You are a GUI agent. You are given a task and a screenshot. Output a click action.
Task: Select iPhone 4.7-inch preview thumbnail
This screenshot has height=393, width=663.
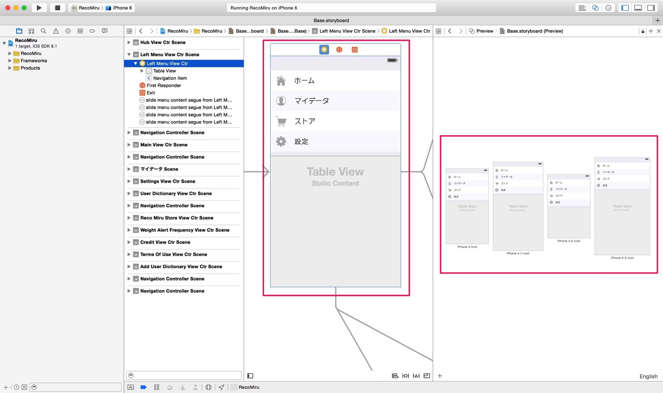(518, 206)
